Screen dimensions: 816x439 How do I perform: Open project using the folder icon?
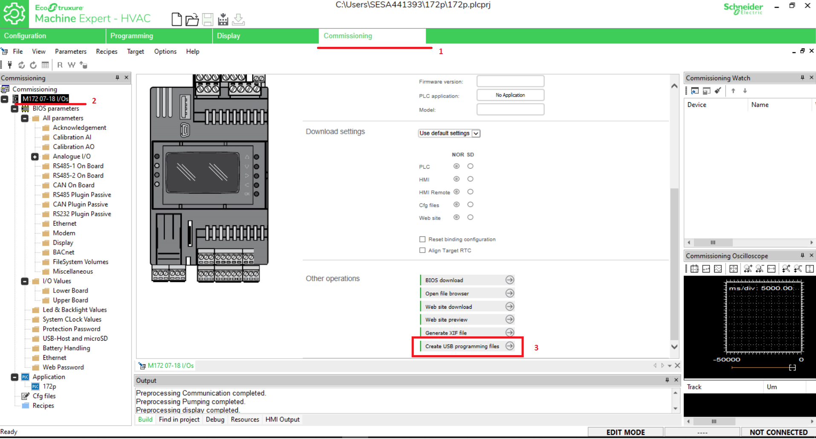tap(192, 19)
